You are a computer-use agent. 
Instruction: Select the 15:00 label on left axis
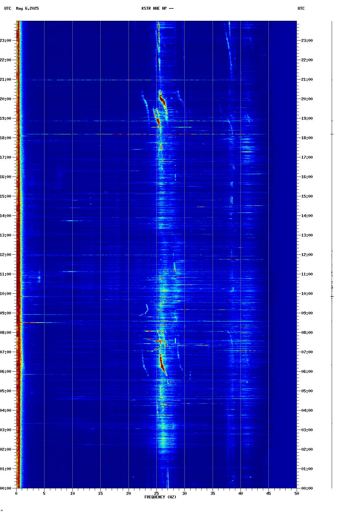[6, 196]
